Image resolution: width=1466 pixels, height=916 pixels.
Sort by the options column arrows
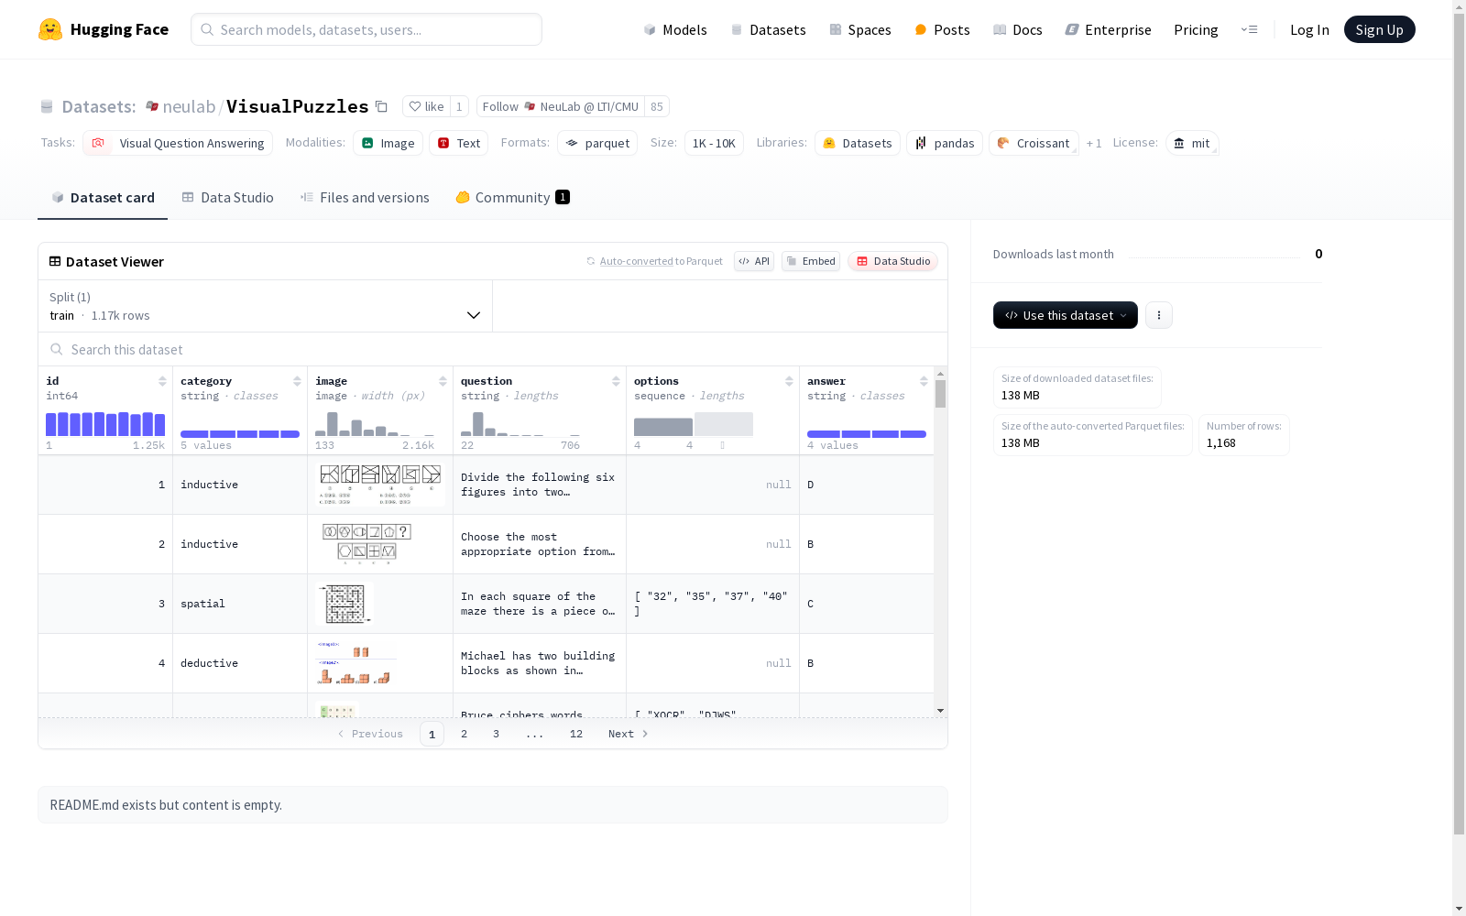[789, 381]
